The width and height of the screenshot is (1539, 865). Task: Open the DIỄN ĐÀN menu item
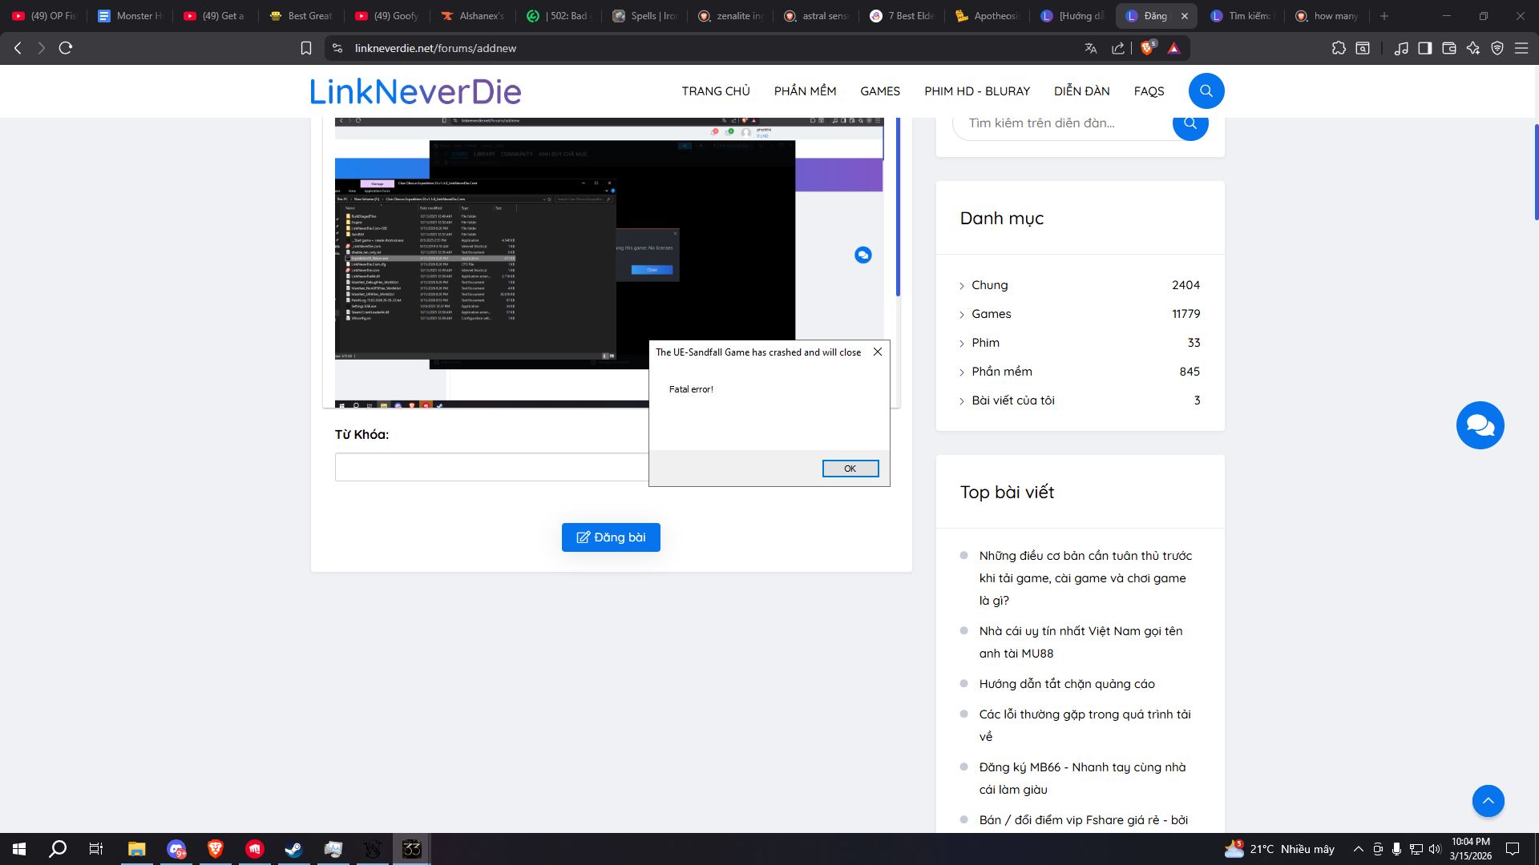[1081, 91]
